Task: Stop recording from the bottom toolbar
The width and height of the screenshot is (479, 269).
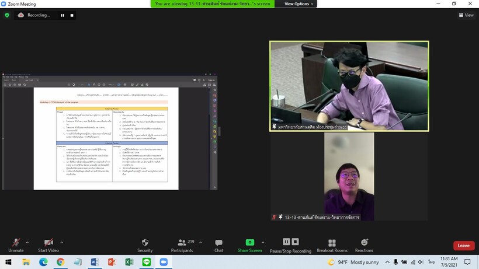Action: (x=295, y=242)
